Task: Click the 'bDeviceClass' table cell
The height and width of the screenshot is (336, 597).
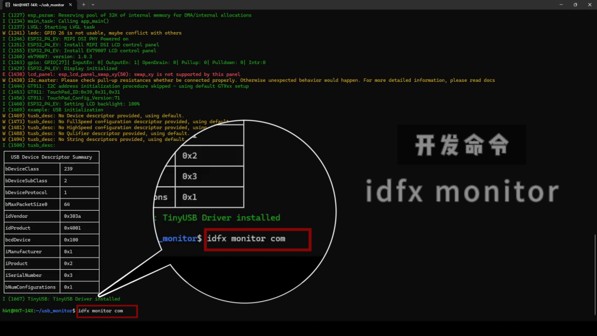Action: [x=32, y=169]
